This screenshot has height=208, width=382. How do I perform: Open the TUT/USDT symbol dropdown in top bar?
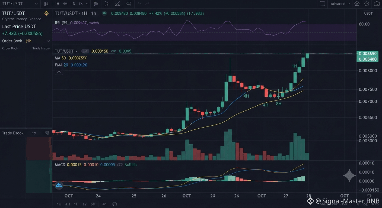click(x=20, y=4)
